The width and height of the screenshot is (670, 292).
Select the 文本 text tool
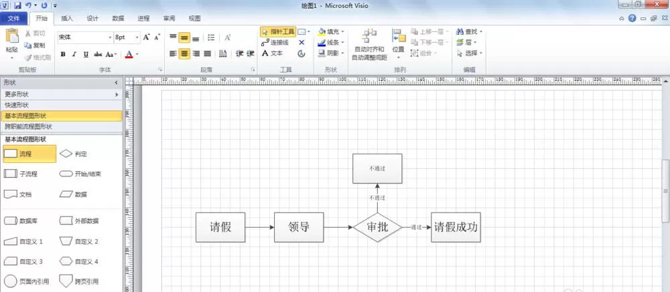click(x=272, y=53)
